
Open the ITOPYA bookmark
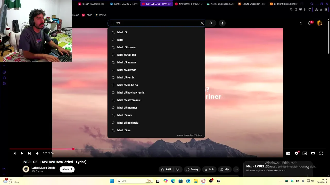pyautogui.click(x=101, y=15)
